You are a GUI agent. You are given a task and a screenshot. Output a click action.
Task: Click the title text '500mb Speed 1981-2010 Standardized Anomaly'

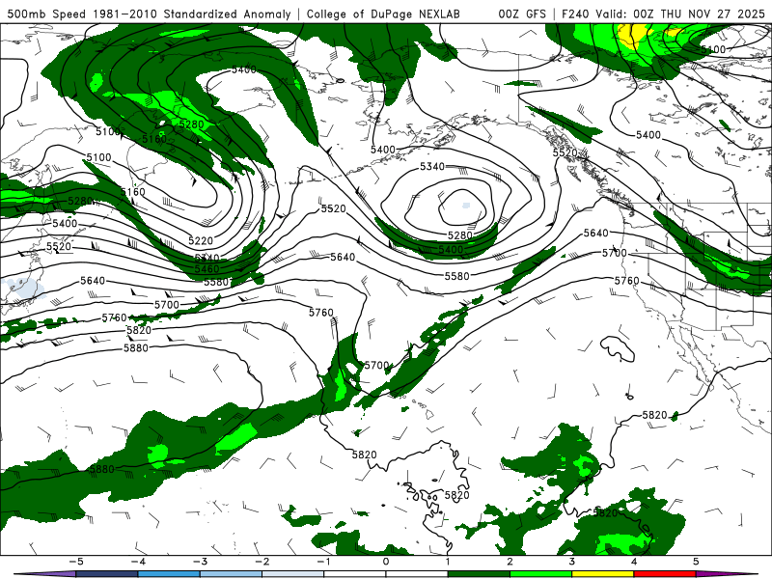pyautogui.click(x=149, y=14)
